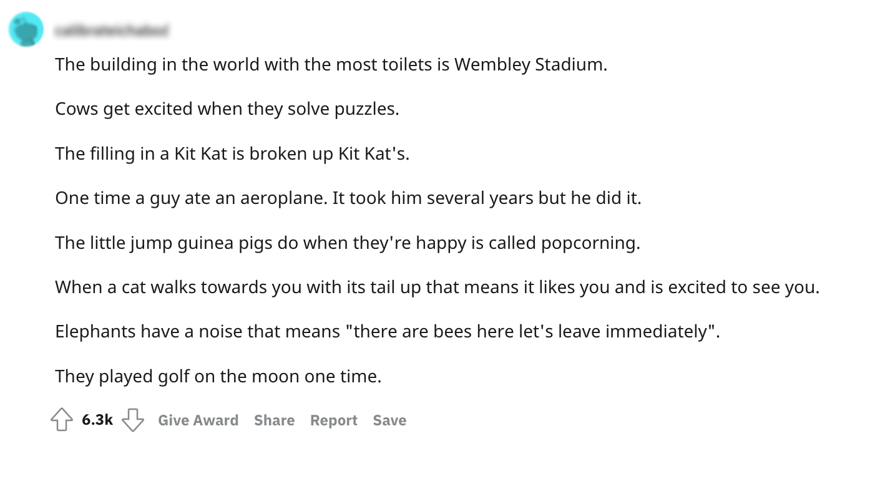Click the 6.3k vote score
This screenshot has width=875, height=484.
coord(97,420)
